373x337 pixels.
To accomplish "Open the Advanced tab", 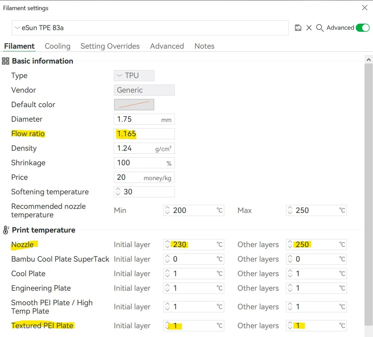I will (167, 46).
